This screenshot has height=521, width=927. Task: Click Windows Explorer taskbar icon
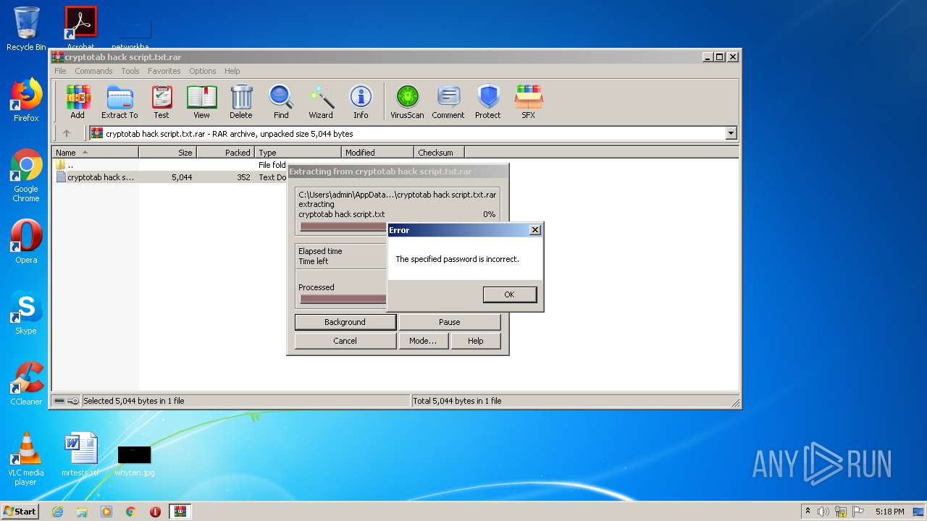click(x=82, y=512)
